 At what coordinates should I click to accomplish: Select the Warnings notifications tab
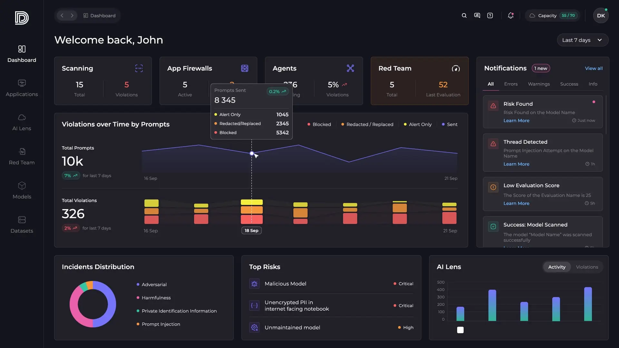539,84
